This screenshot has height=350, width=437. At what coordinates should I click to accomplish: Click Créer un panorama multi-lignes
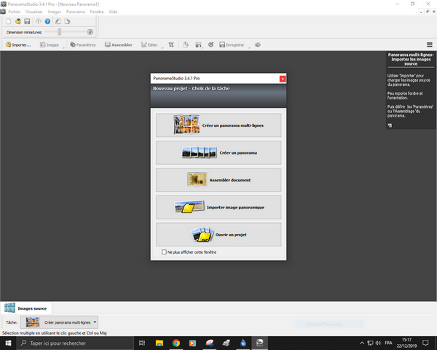219,125
